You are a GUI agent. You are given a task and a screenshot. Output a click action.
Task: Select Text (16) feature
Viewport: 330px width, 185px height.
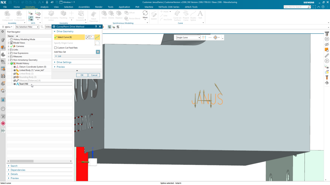pyautogui.click(x=23, y=84)
